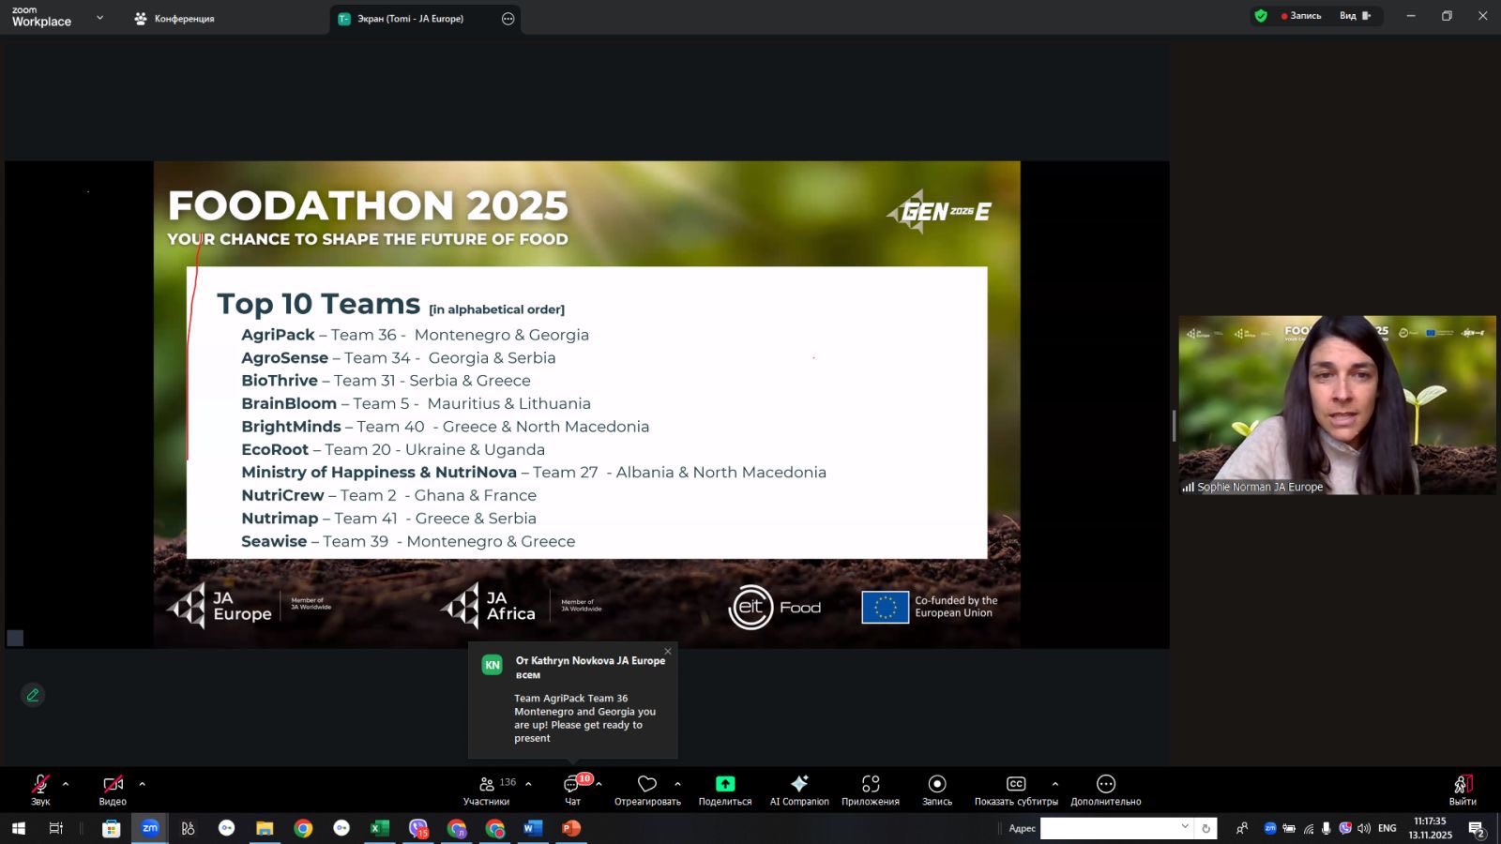Open the address bar dropdown arrow
The width and height of the screenshot is (1501, 844).
click(x=1185, y=827)
